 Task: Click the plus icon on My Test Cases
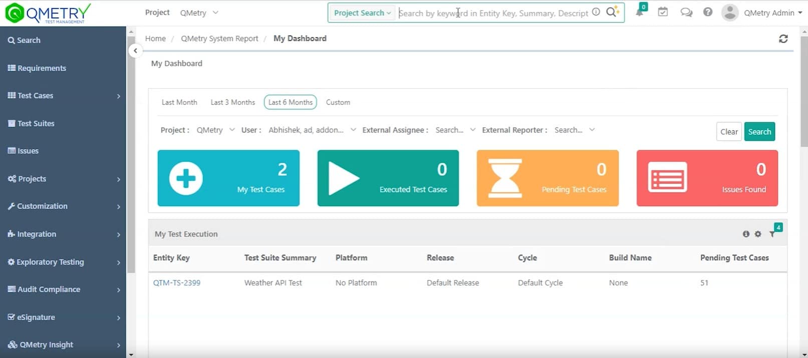pos(186,178)
